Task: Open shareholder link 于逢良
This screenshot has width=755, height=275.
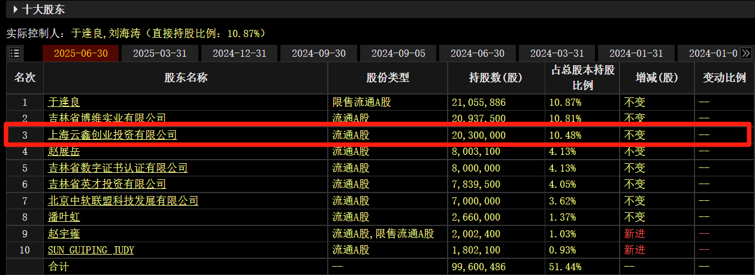Action: pos(64,102)
